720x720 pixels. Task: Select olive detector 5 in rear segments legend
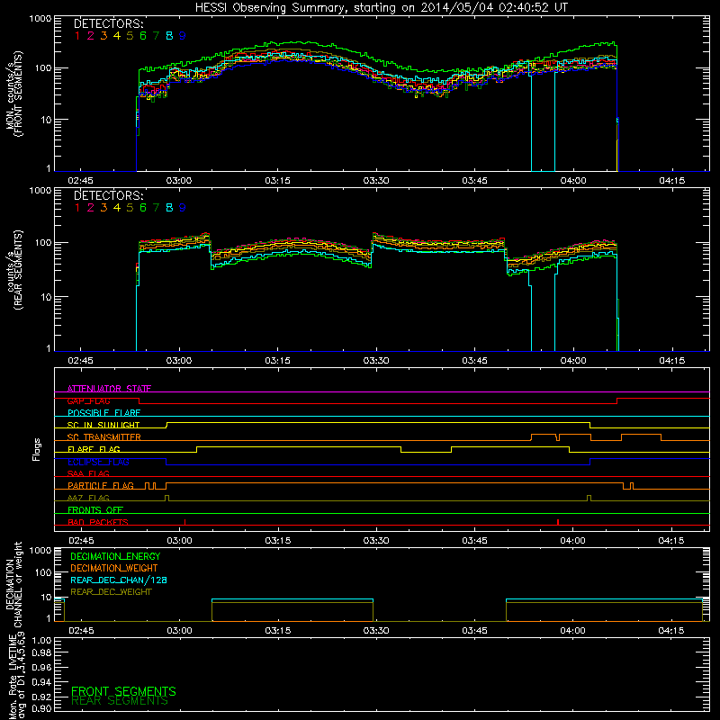[x=130, y=208]
